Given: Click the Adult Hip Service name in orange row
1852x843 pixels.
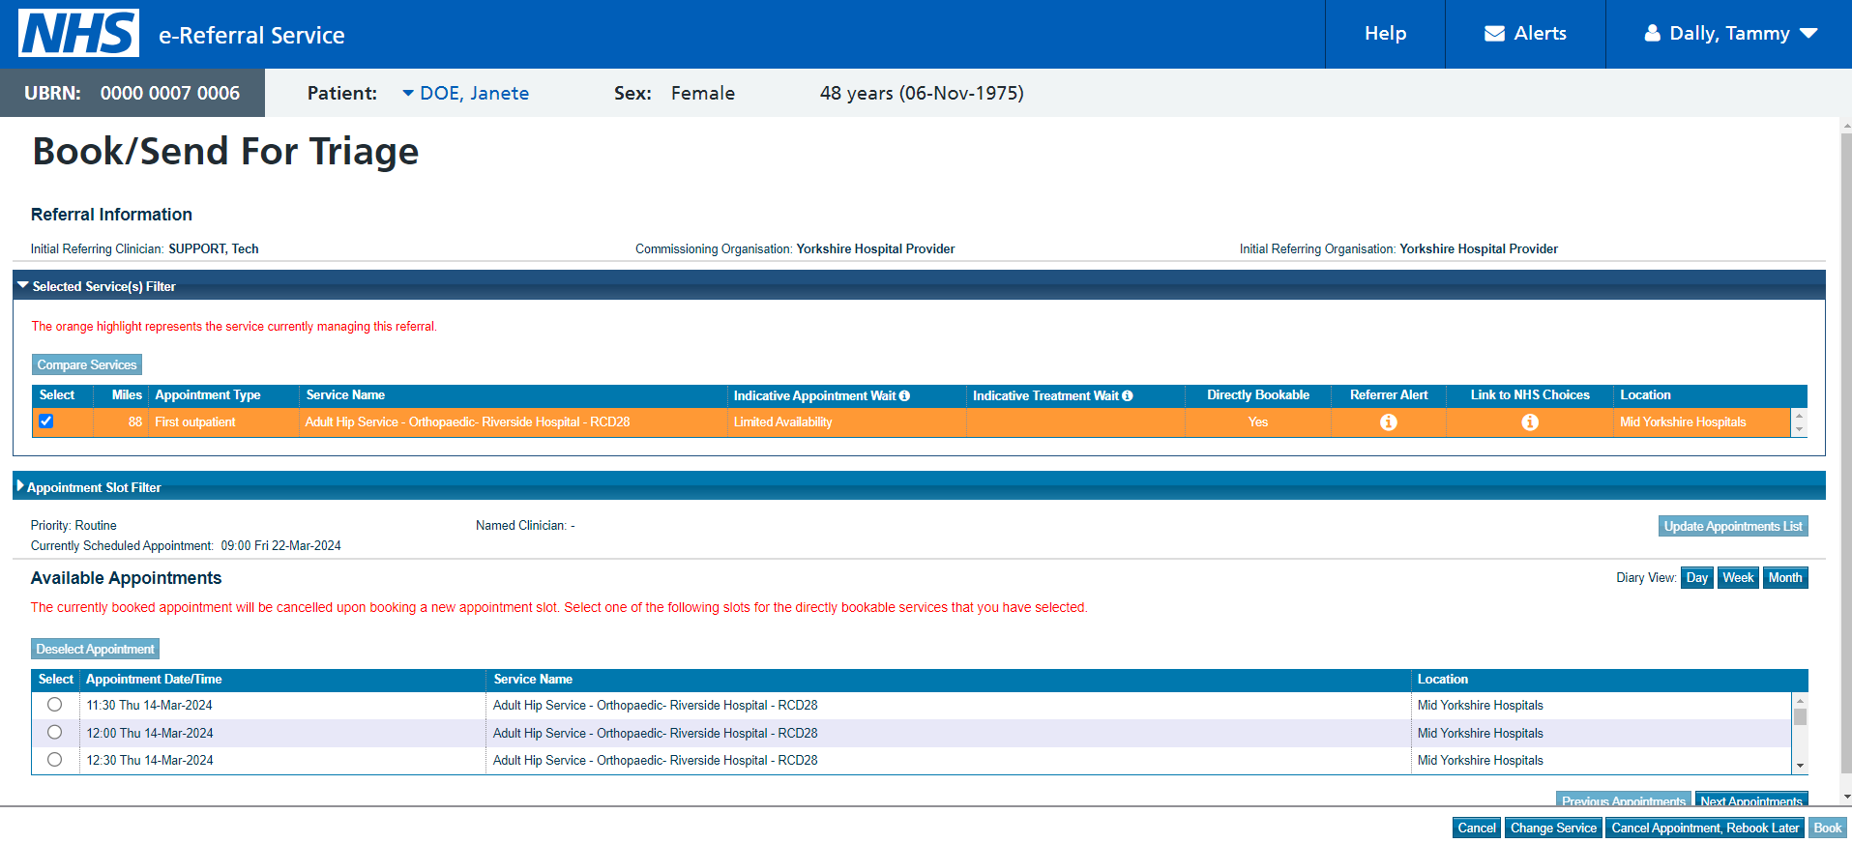Looking at the screenshot, I should coord(467,422).
